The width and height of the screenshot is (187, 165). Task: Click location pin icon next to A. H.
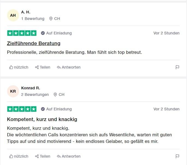click(51, 19)
